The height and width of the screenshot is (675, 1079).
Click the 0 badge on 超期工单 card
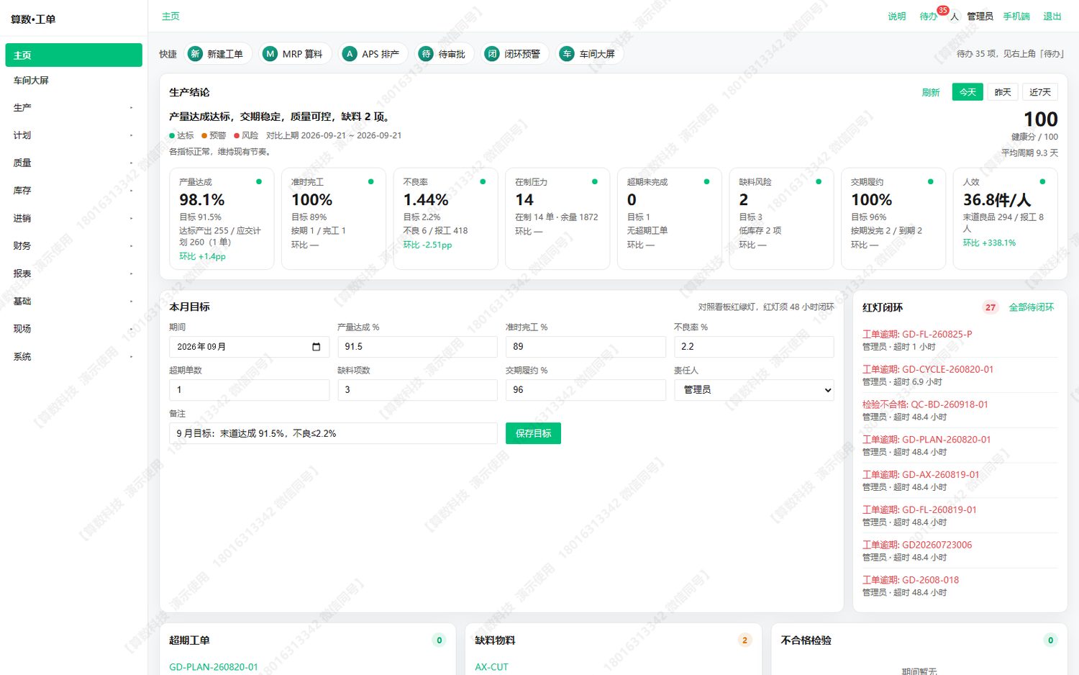440,640
